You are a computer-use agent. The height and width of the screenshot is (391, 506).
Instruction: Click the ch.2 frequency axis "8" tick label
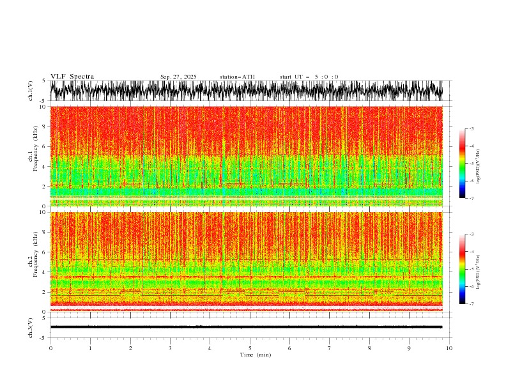[x=44, y=233]
